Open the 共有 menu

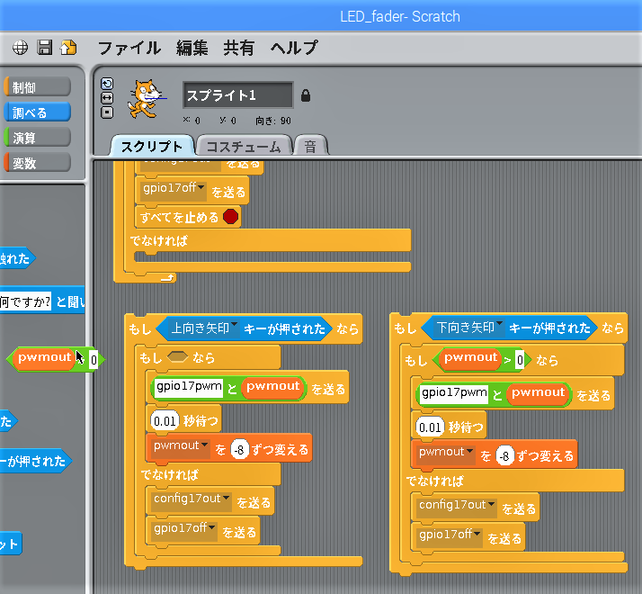238,48
